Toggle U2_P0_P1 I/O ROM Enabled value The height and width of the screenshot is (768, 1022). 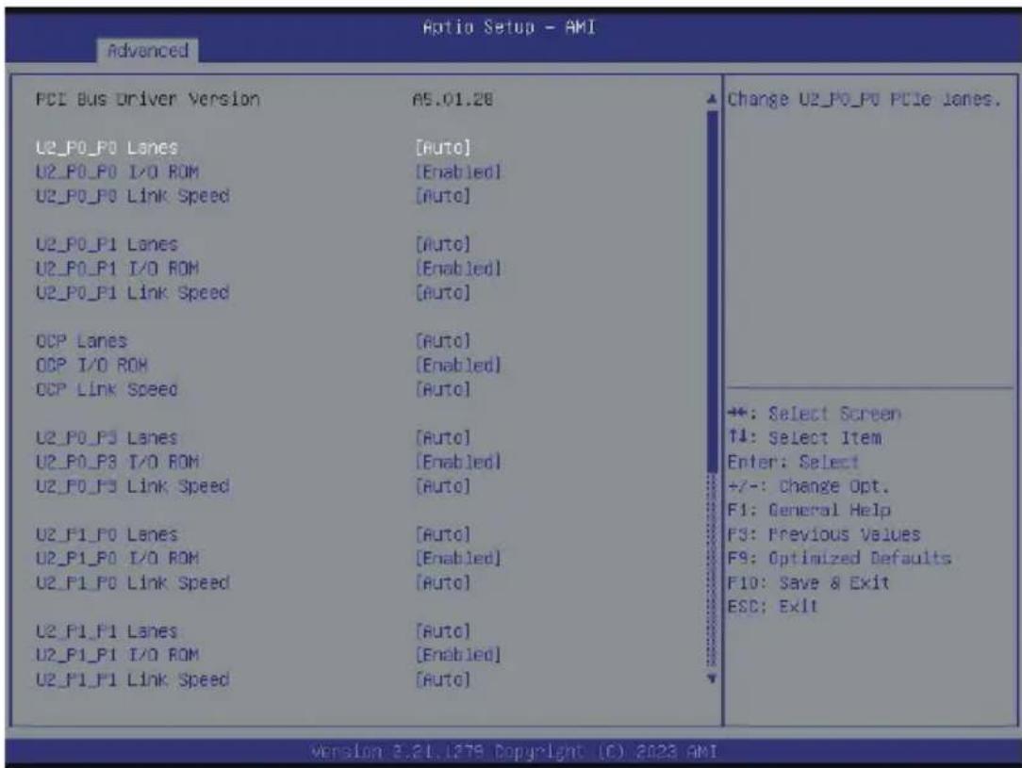click(x=458, y=269)
